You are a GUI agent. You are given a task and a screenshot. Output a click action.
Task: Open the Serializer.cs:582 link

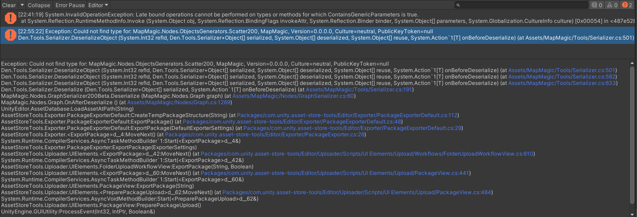[x=562, y=77]
